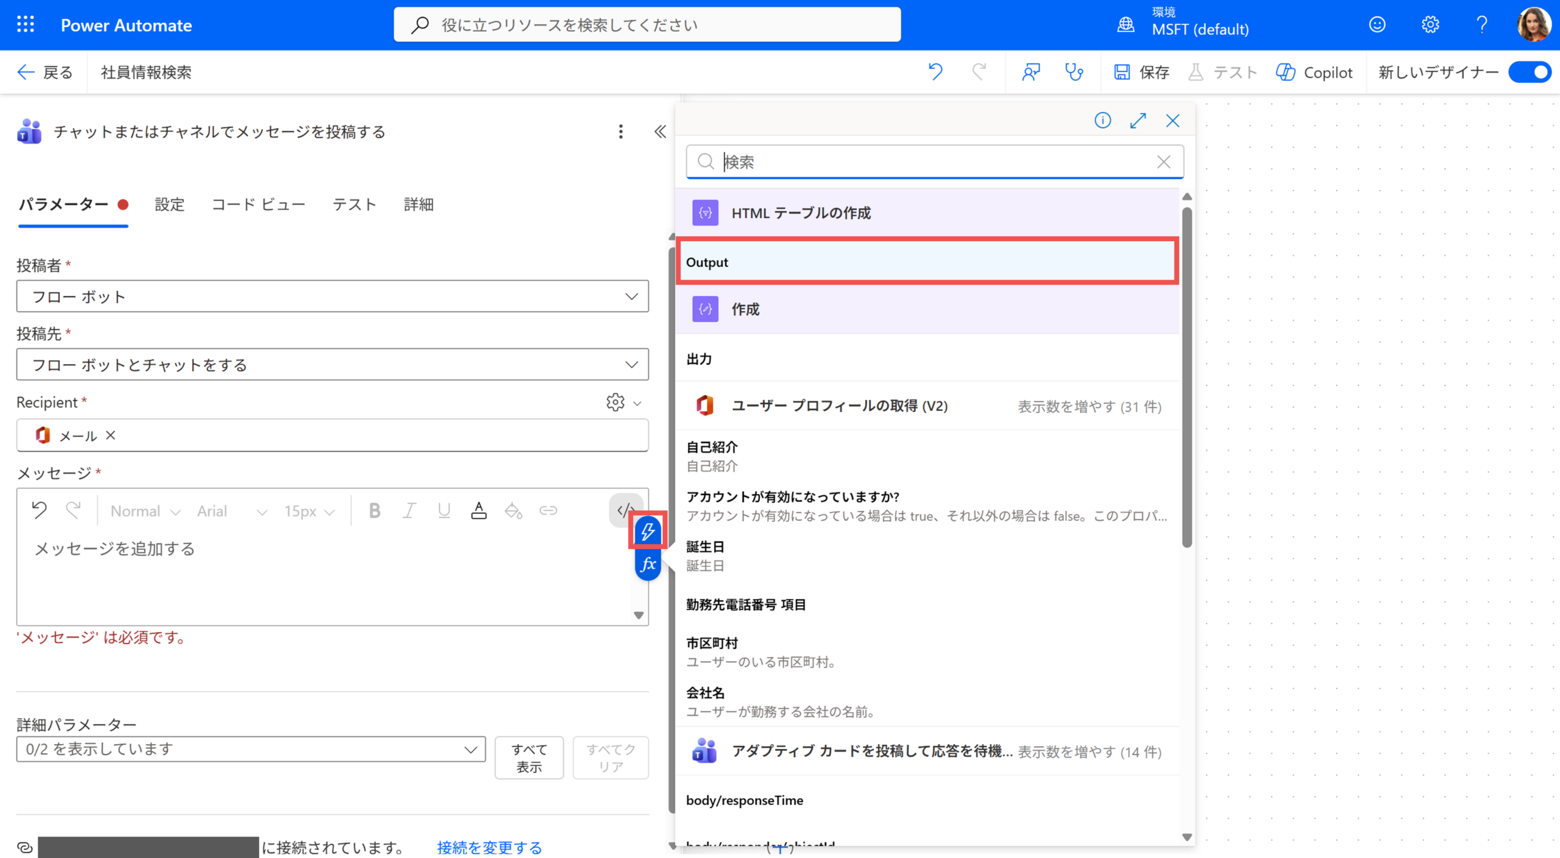The width and height of the screenshot is (1560, 858).
Task: Click the すべて表示 button
Action: 529,758
